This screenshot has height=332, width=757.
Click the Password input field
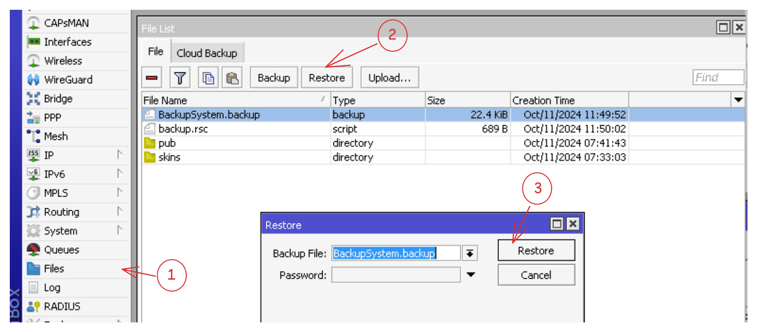[396, 275]
